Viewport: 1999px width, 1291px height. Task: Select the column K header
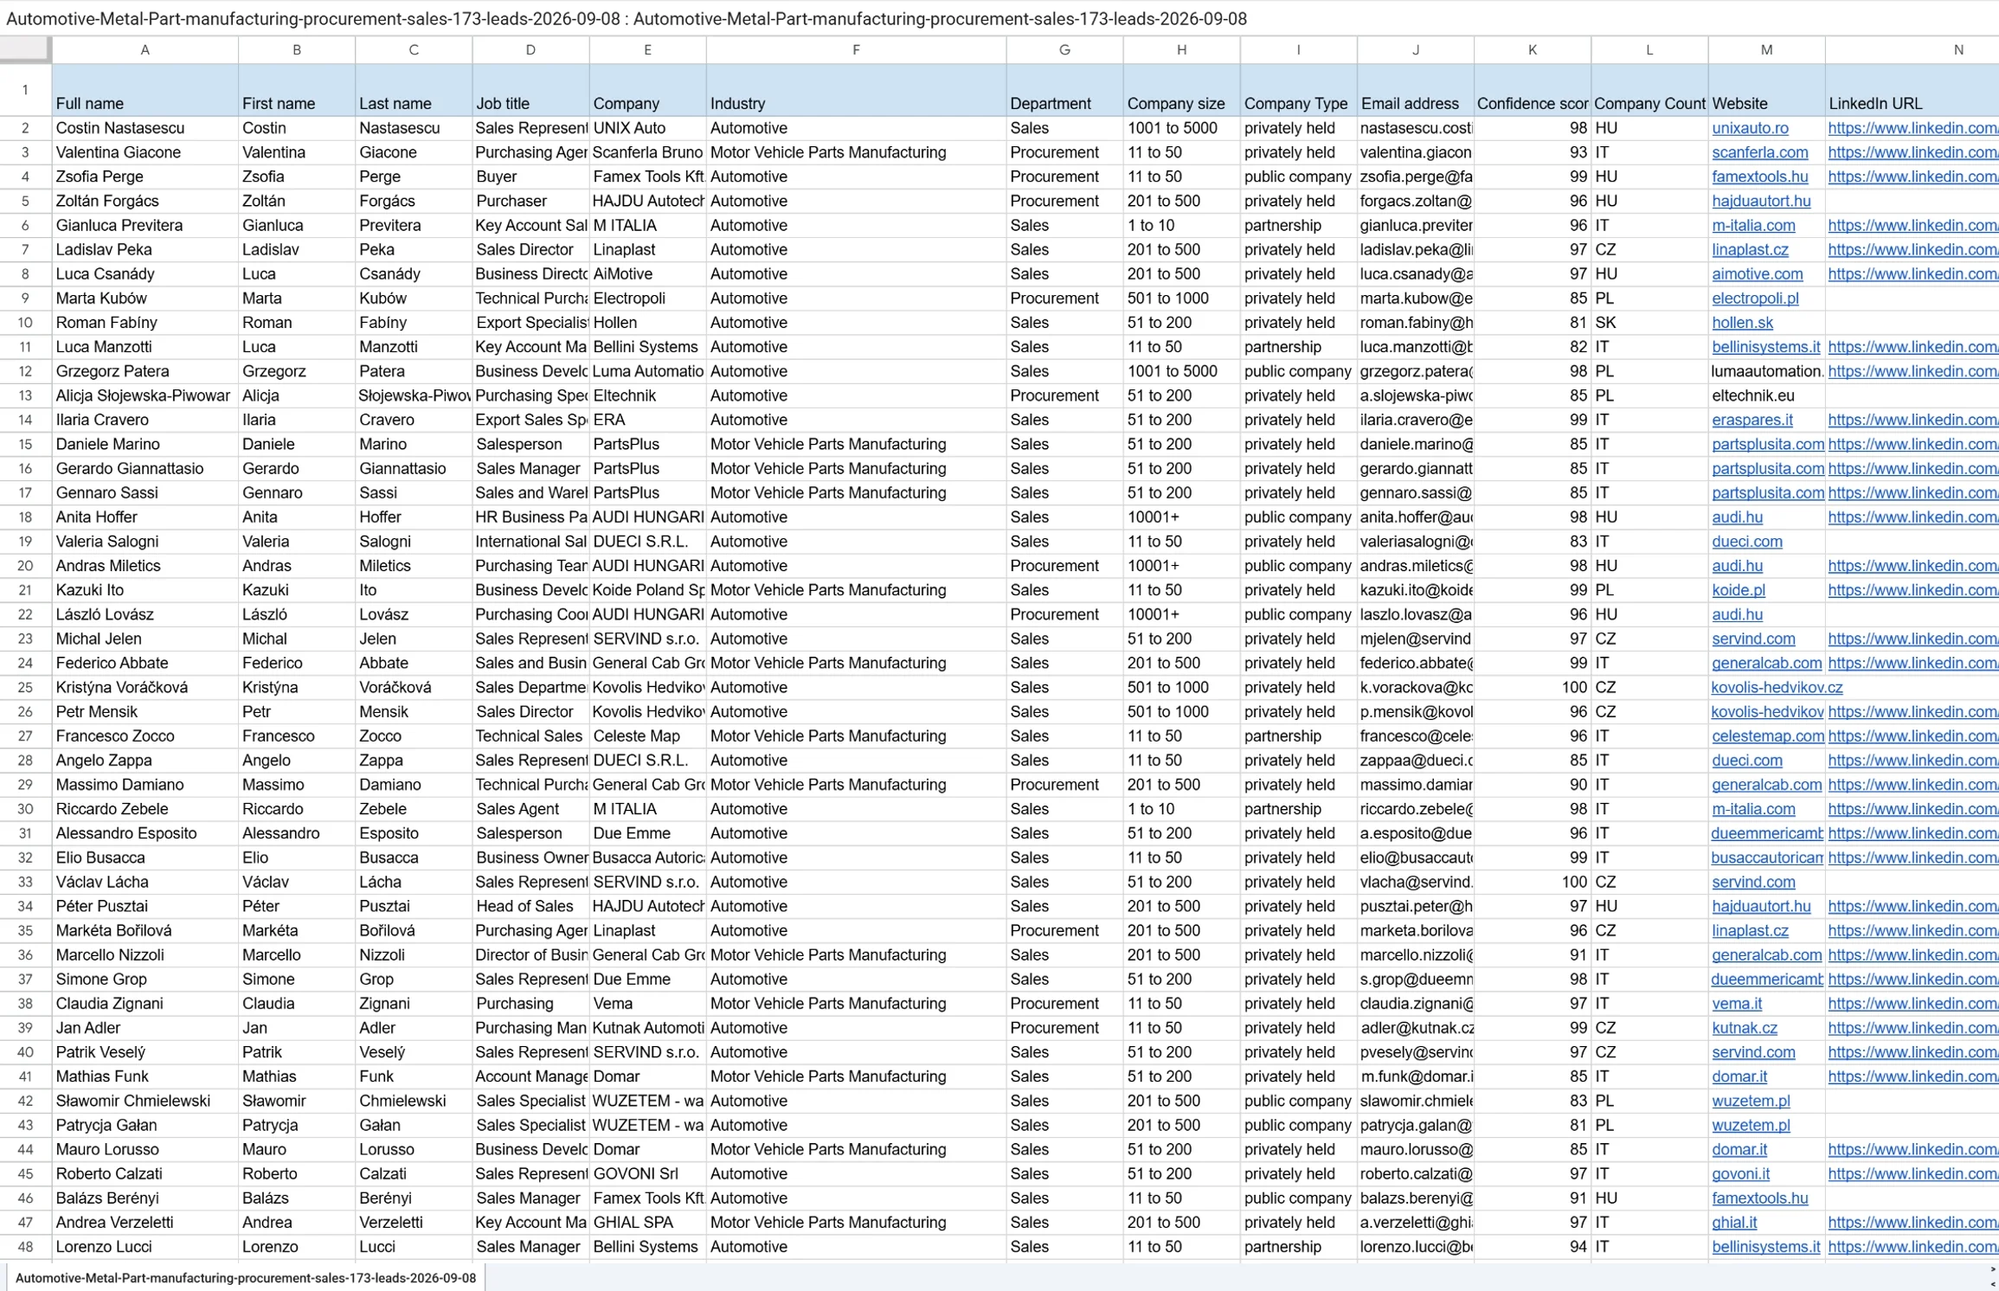tap(1532, 50)
